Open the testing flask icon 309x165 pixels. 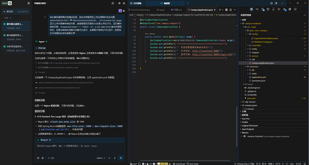point(273,9)
